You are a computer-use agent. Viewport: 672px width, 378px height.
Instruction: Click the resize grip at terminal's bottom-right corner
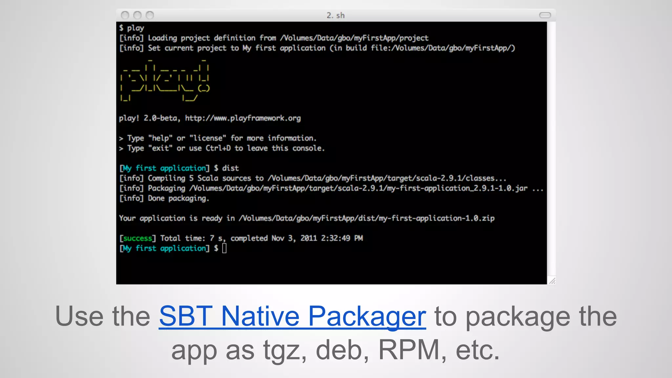tap(552, 281)
